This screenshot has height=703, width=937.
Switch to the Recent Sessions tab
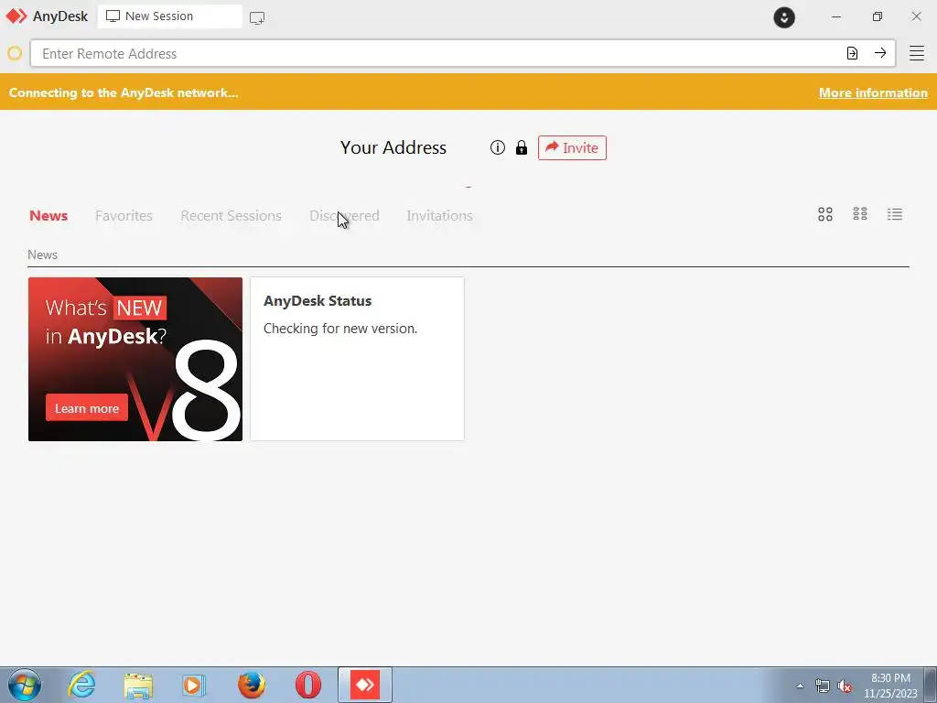click(x=231, y=216)
